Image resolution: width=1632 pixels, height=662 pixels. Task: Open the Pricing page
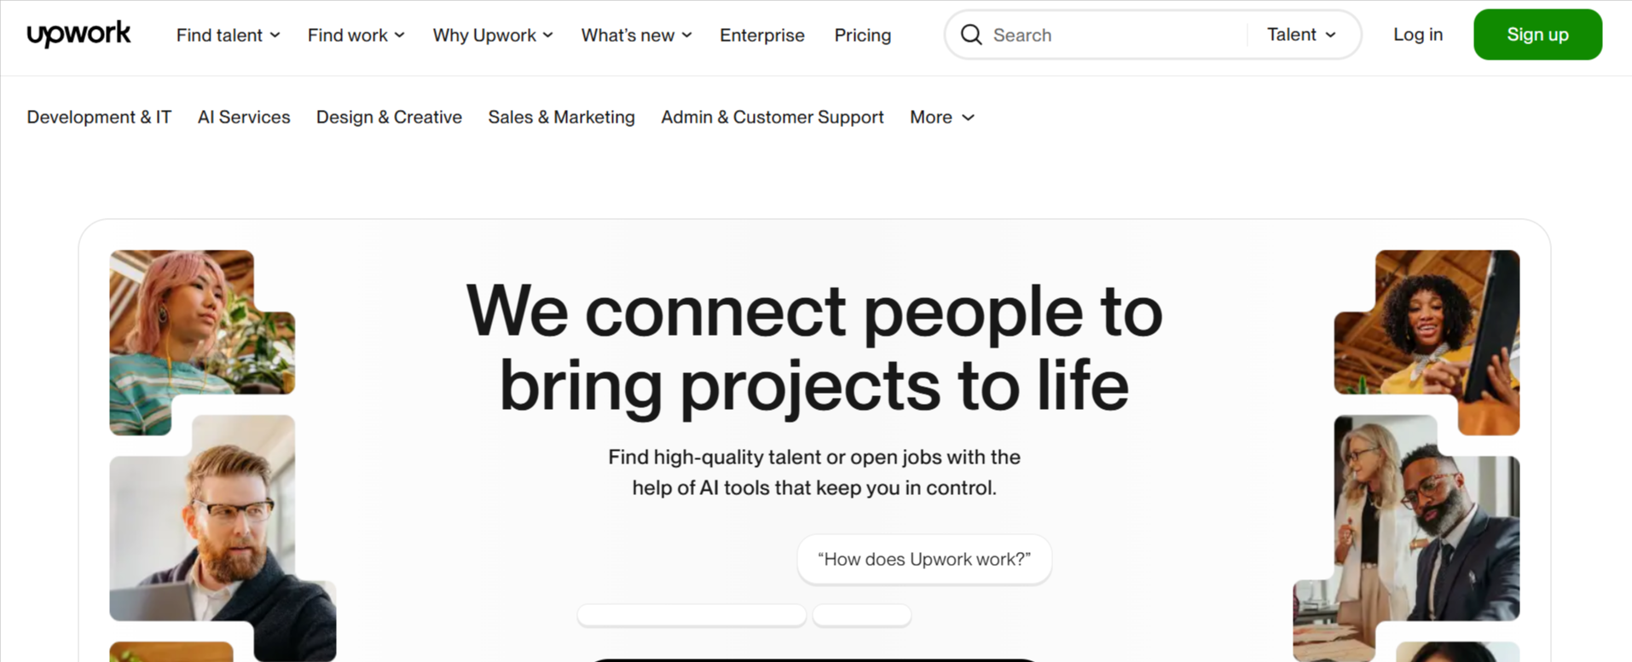tap(862, 35)
